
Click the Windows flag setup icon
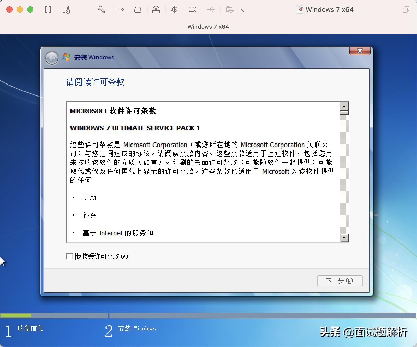pyautogui.click(x=66, y=57)
